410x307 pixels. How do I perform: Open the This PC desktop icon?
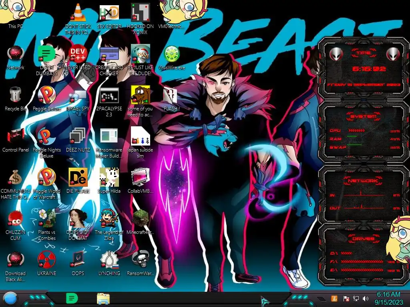(x=16, y=14)
